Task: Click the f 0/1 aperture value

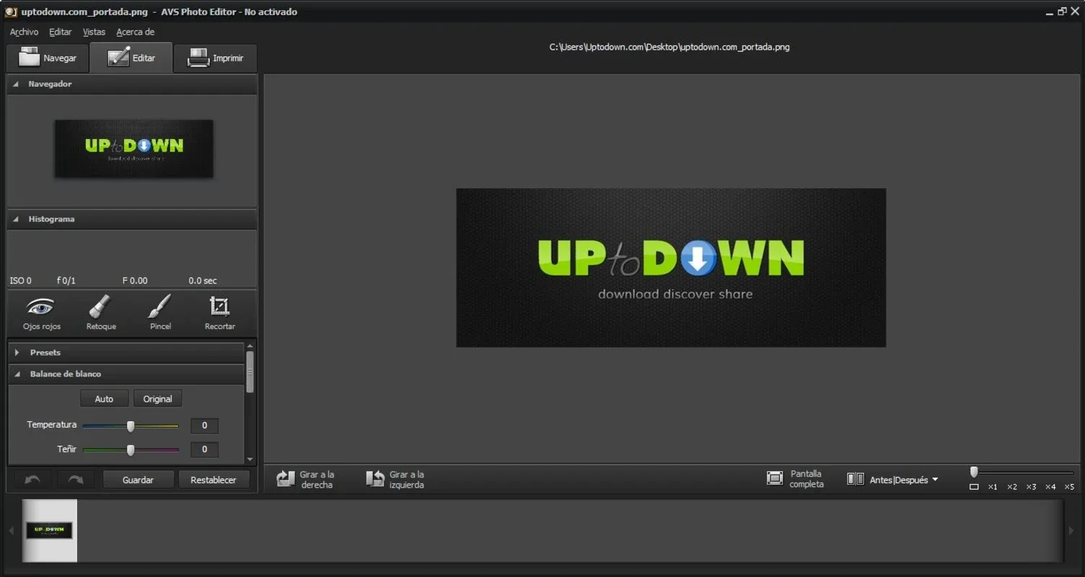Action: point(66,281)
